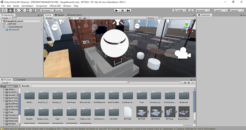The height and width of the screenshot is (130, 246).
Task: Toggle scene audio speaker icon
Action: 80,18
